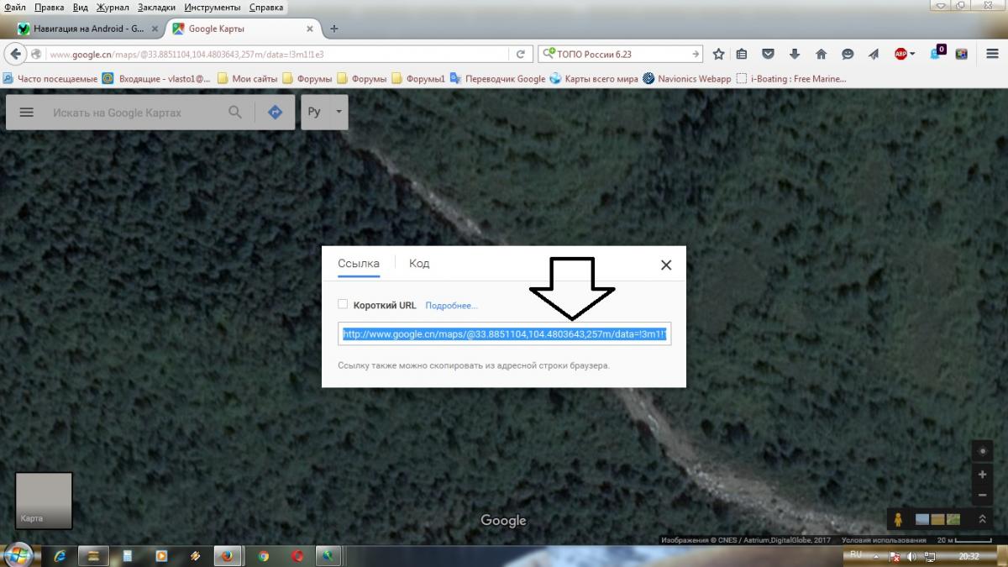The height and width of the screenshot is (567, 1008).
Task: Click the Подробнее link
Action: point(451,306)
